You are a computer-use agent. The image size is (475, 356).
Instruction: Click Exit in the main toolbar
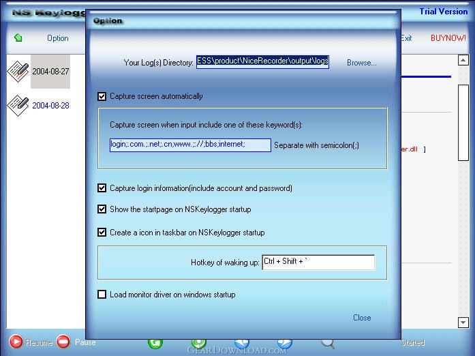point(406,38)
